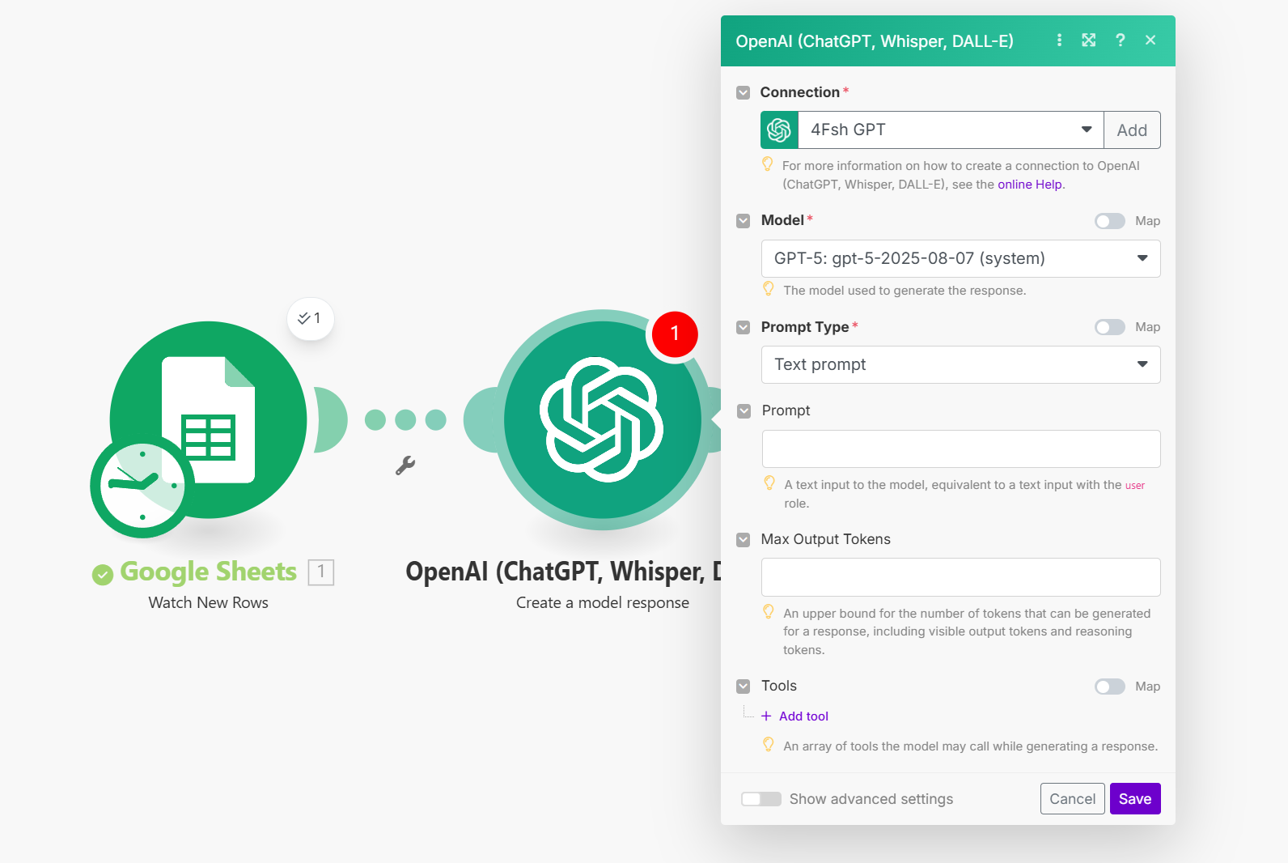1288x863 pixels.
Task: Open the Text prompt type dropdown
Action: tap(961, 365)
